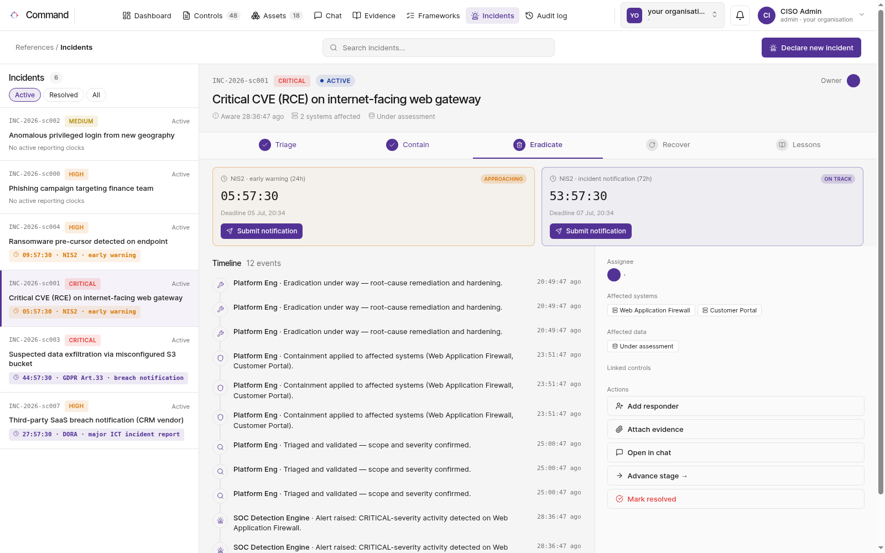
Task: Submit the NIS2 early warning notification
Action: pyautogui.click(x=262, y=231)
